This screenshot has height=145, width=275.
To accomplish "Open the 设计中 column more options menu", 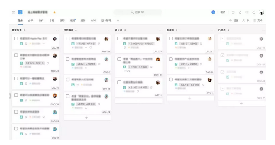I will pos(160,30).
